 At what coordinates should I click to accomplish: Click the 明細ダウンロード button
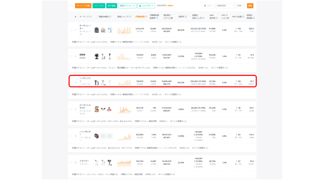pyautogui.click(x=127, y=6)
